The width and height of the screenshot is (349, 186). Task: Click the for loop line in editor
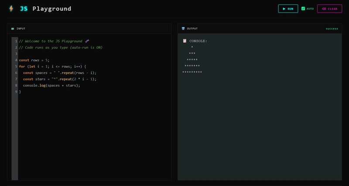(x=52, y=66)
